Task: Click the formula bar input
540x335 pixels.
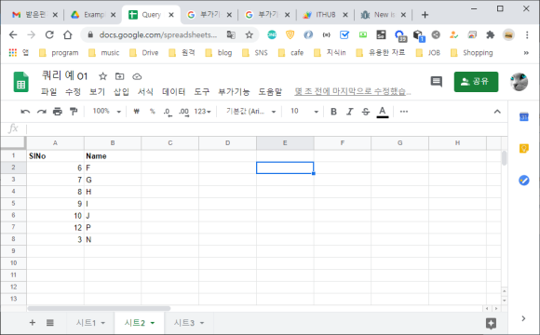Action: pyautogui.click(x=267, y=128)
